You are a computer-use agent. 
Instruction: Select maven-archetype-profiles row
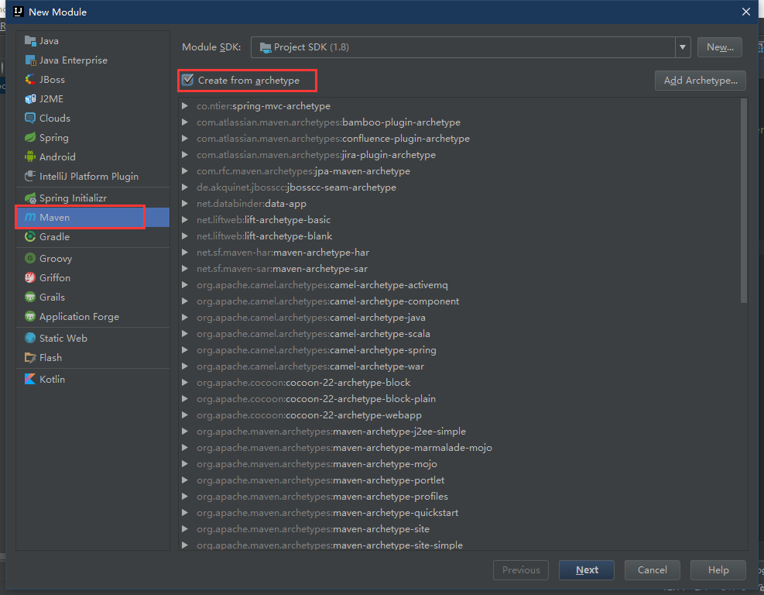click(x=460, y=497)
